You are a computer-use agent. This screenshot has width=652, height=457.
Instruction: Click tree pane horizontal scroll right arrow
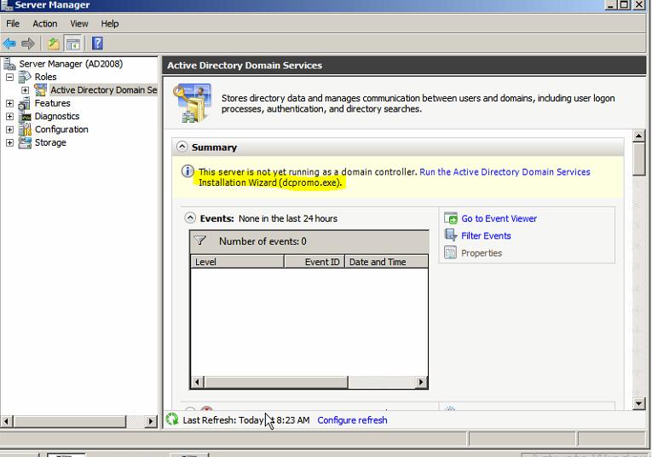click(x=151, y=421)
